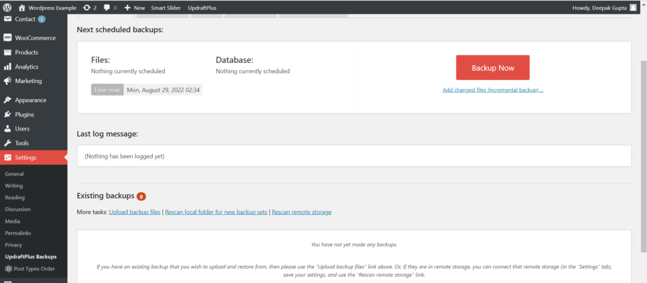This screenshot has height=283, width=647.
Task: Click the Tools wrench icon
Action: [7, 143]
